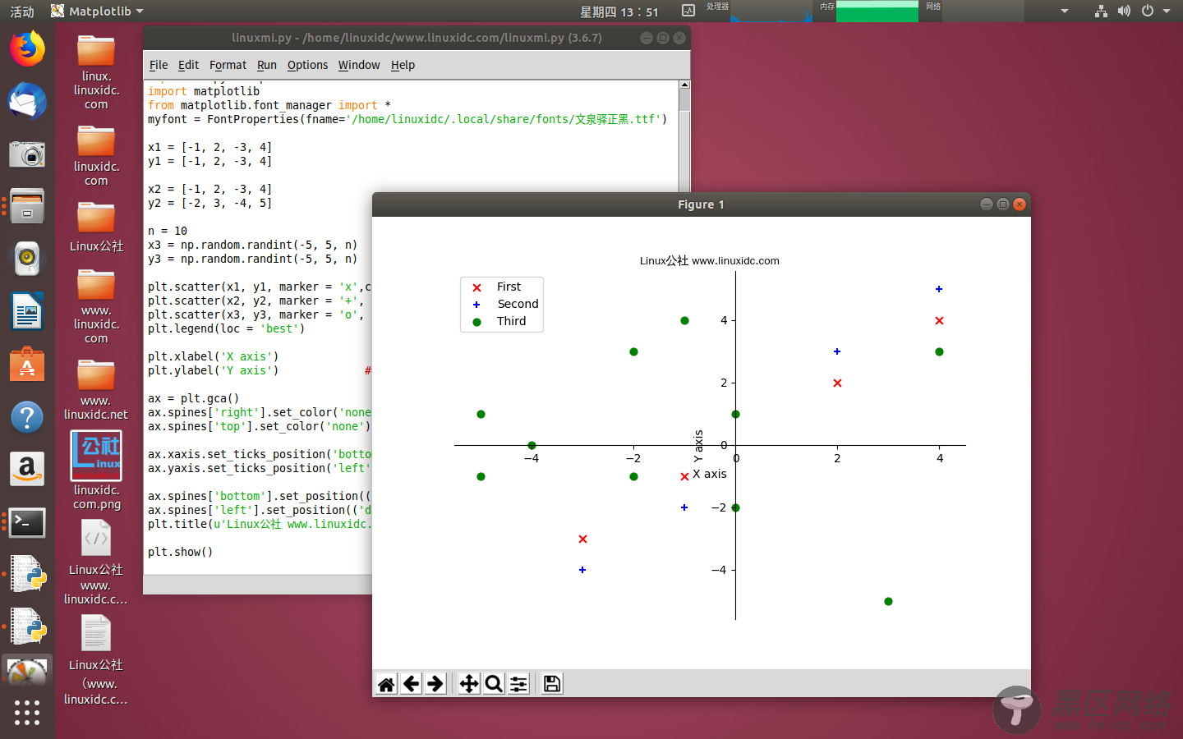This screenshot has height=739, width=1183.
Task: Open the Help question mark icon
Action: (27, 417)
